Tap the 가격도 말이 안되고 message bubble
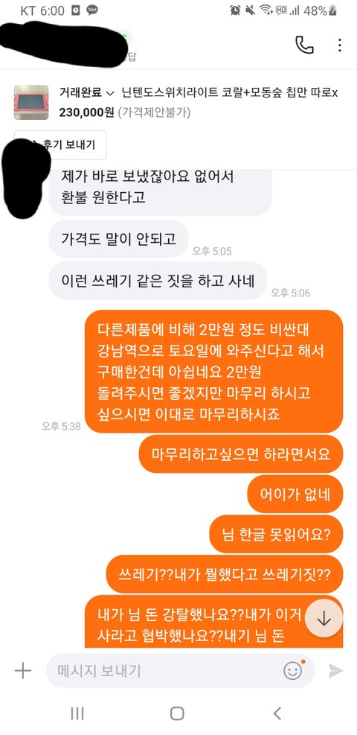The height and width of the screenshot is (735, 357). point(118,238)
